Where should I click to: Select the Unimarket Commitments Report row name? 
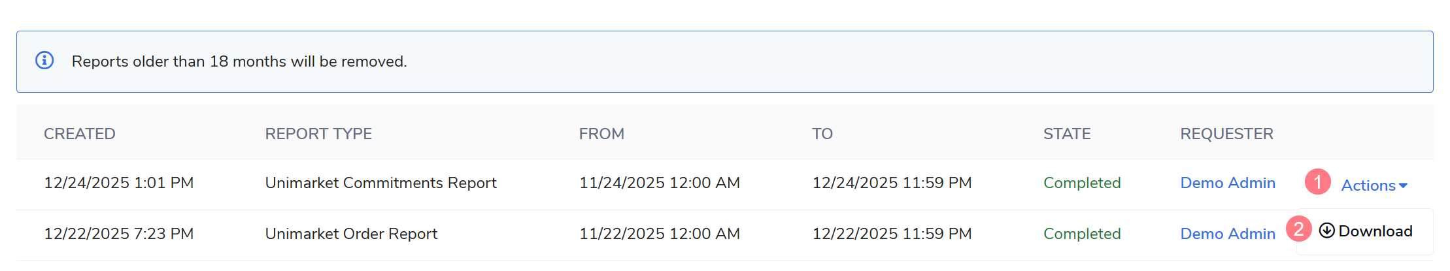380,183
